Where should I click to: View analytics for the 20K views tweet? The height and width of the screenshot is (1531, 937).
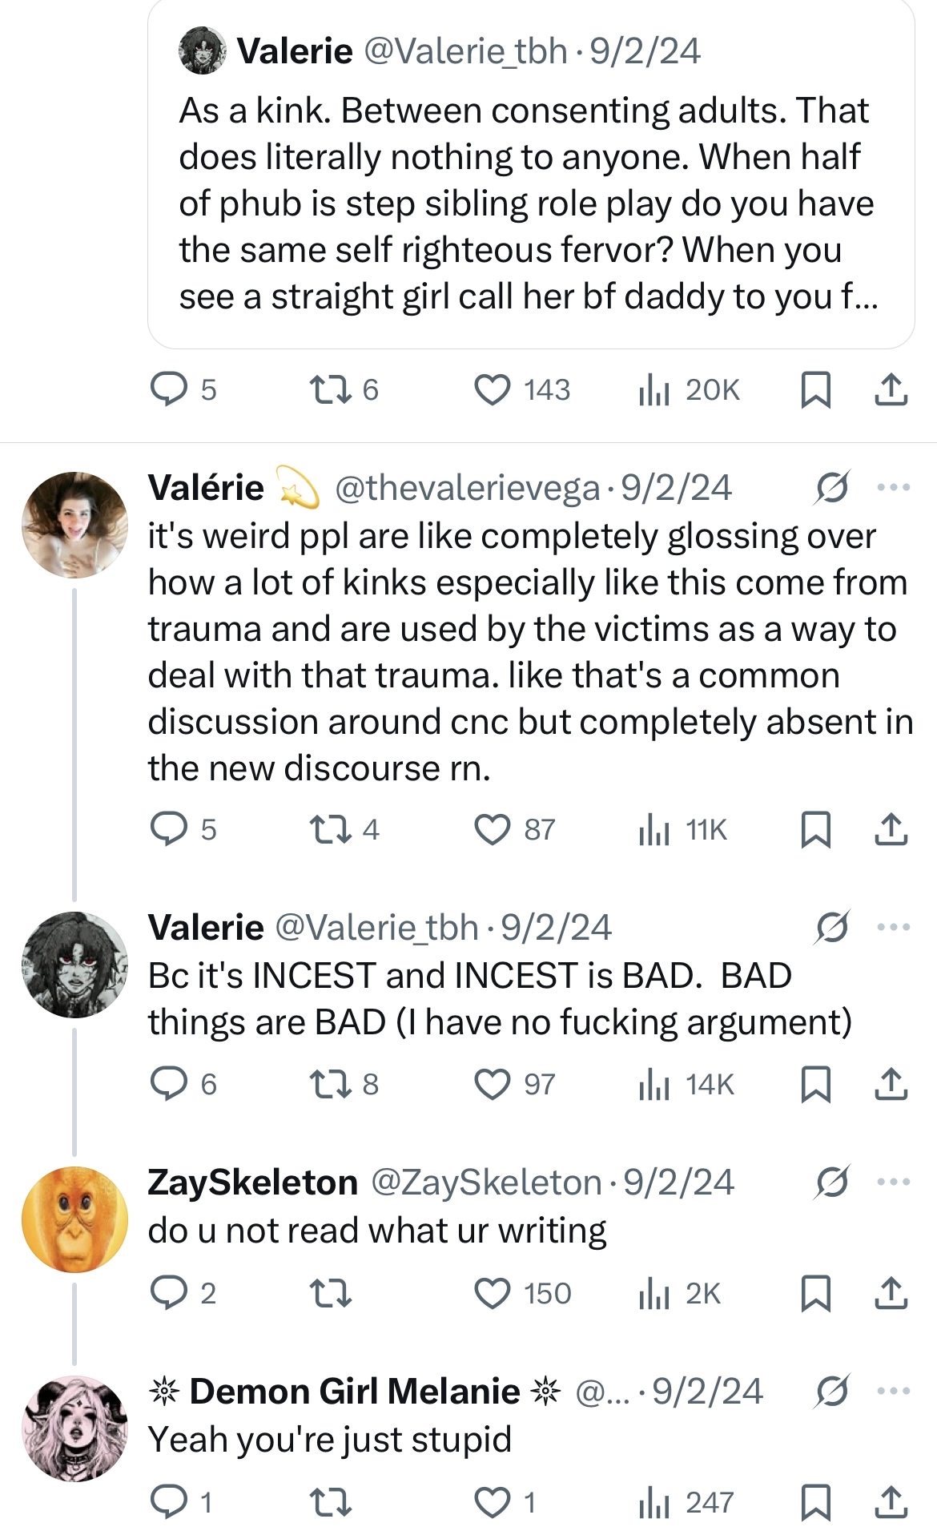point(654,390)
